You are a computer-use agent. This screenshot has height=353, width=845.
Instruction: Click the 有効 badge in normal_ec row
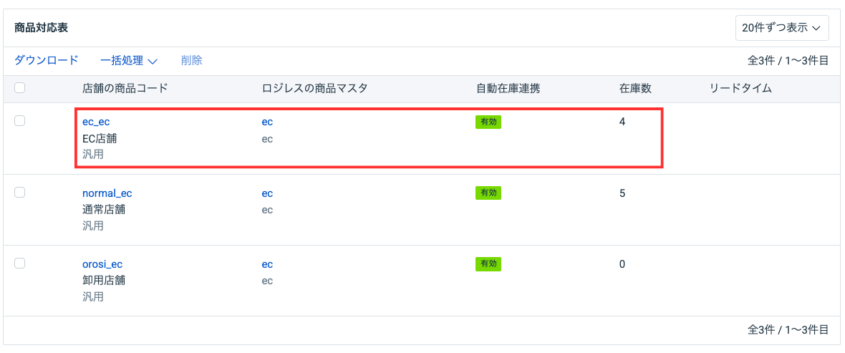coord(488,193)
